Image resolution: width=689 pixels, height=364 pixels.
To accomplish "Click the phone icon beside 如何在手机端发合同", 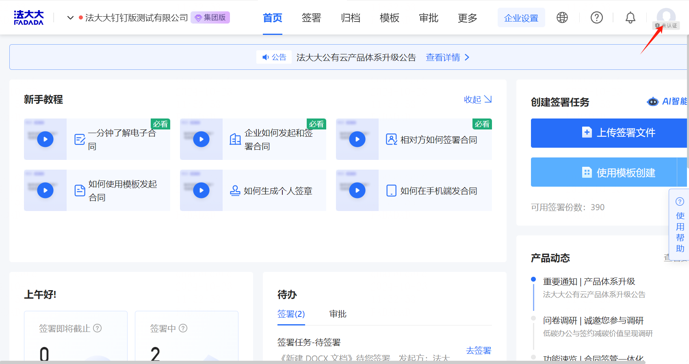I will pos(391,191).
